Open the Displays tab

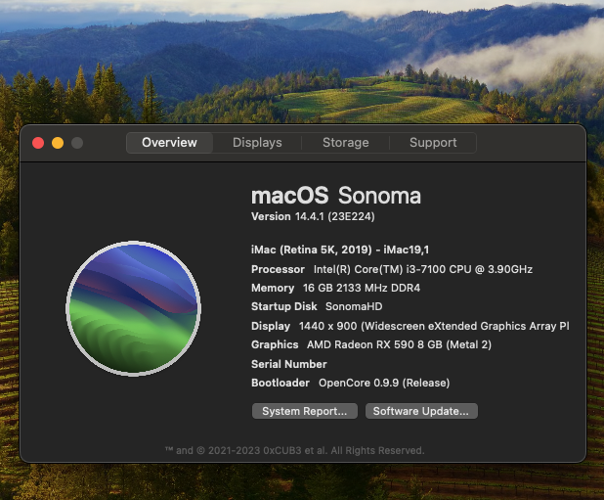257,143
